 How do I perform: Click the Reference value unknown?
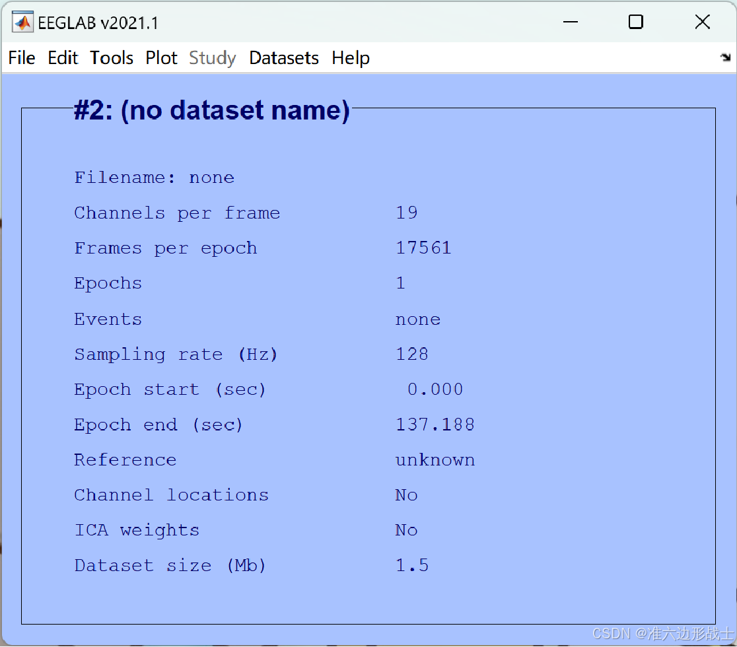point(435,460)
